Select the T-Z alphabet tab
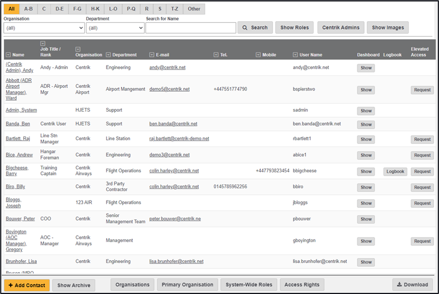 [x=175, y=9]
